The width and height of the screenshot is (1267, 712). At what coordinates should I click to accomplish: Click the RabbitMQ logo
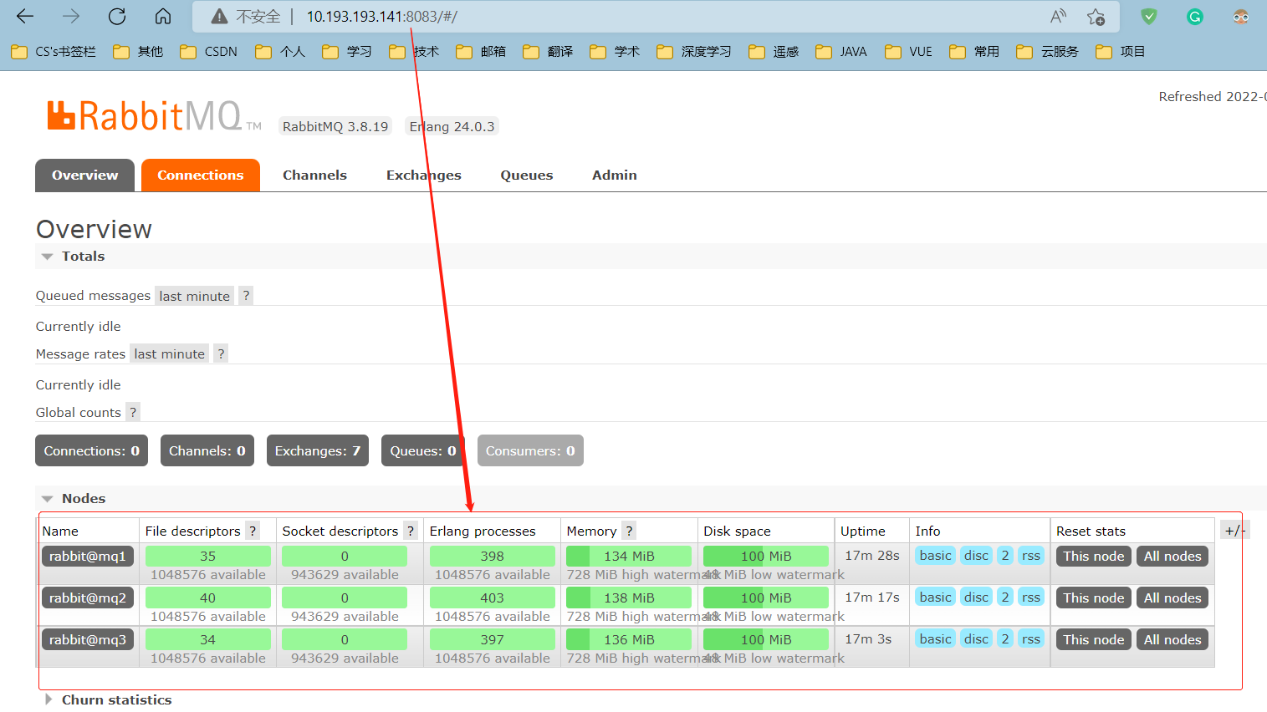(154, 117)
